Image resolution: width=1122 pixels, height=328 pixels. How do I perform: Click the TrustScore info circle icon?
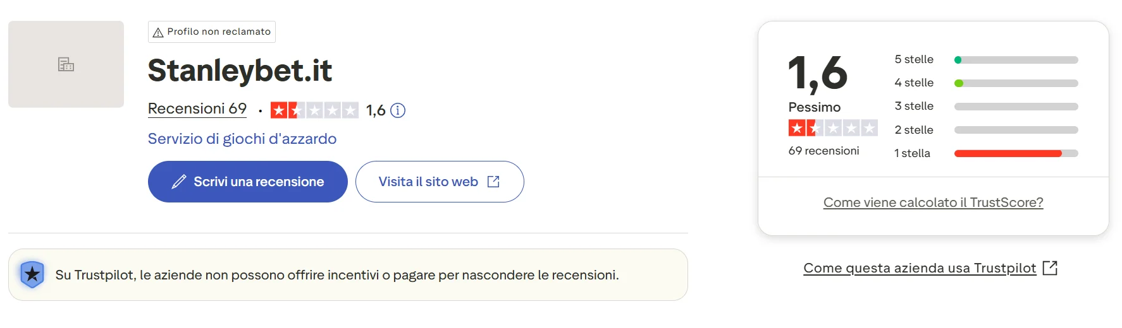tap(398, 110)
